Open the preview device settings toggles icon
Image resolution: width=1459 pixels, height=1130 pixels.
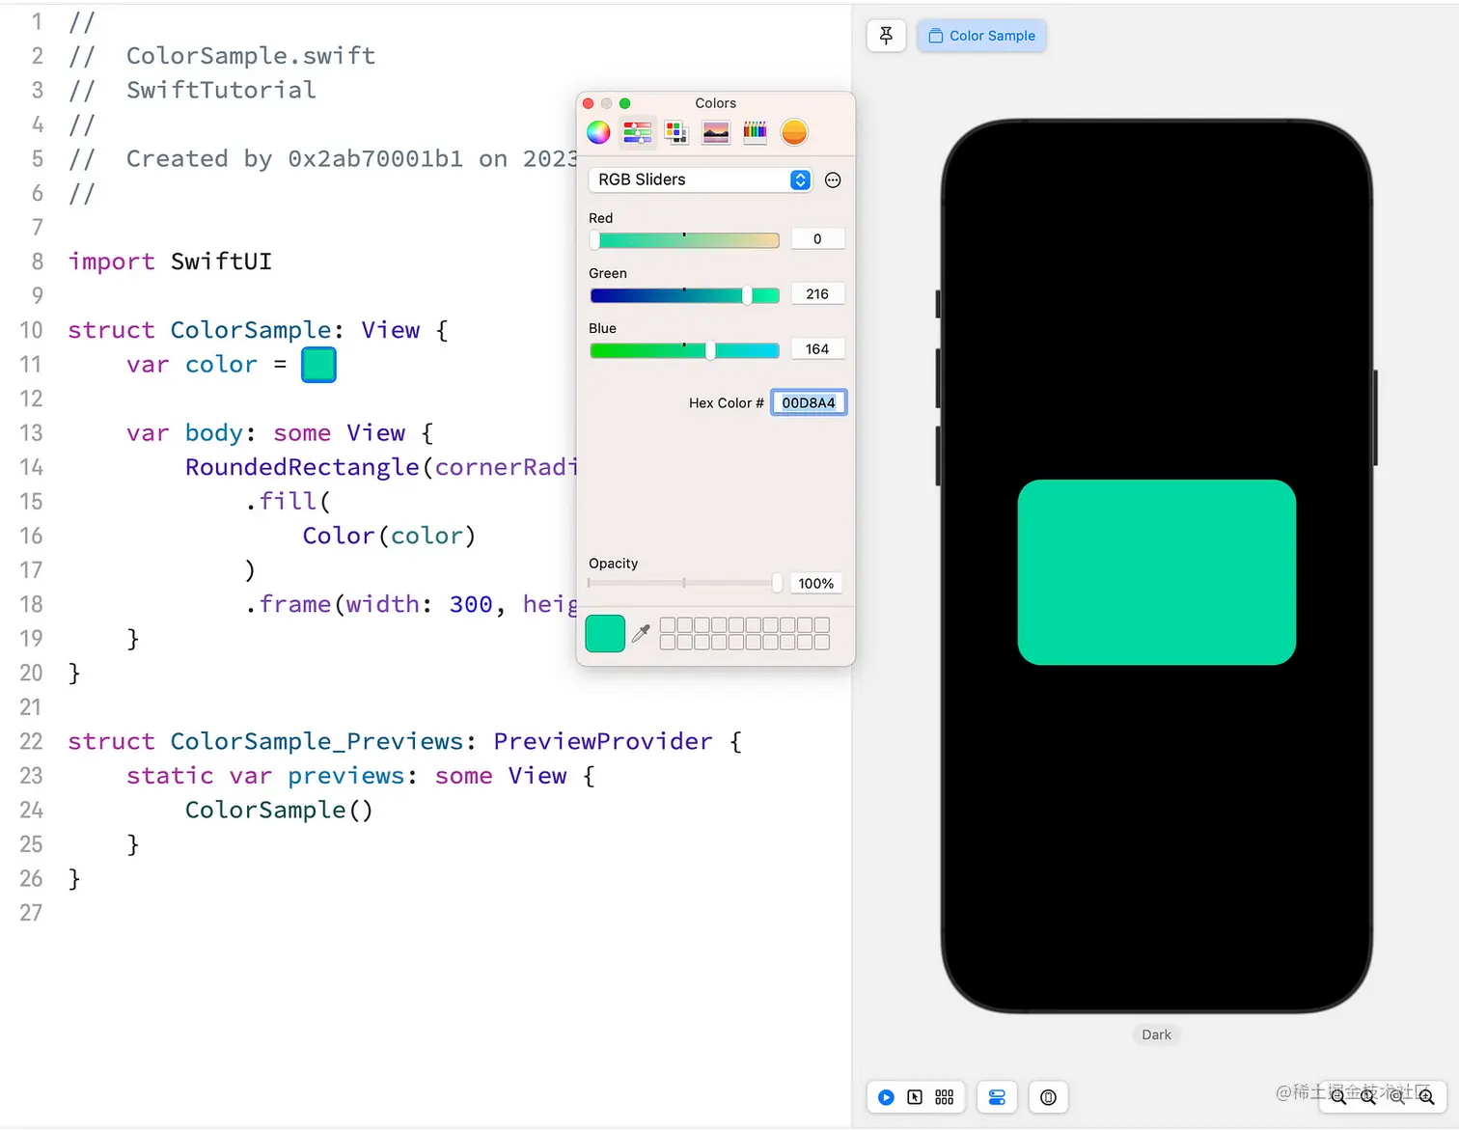click(x=997, y=1097)
